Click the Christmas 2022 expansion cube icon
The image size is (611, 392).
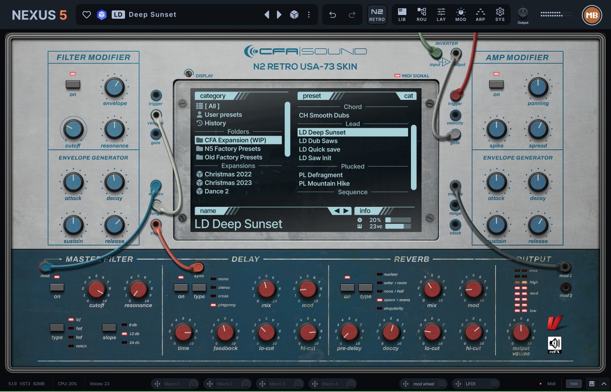coord(200,174)
